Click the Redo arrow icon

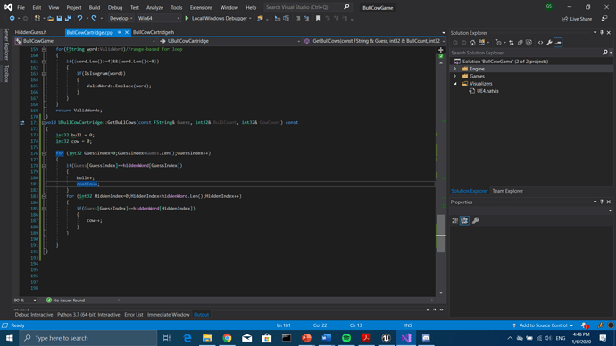pos(95,18)
